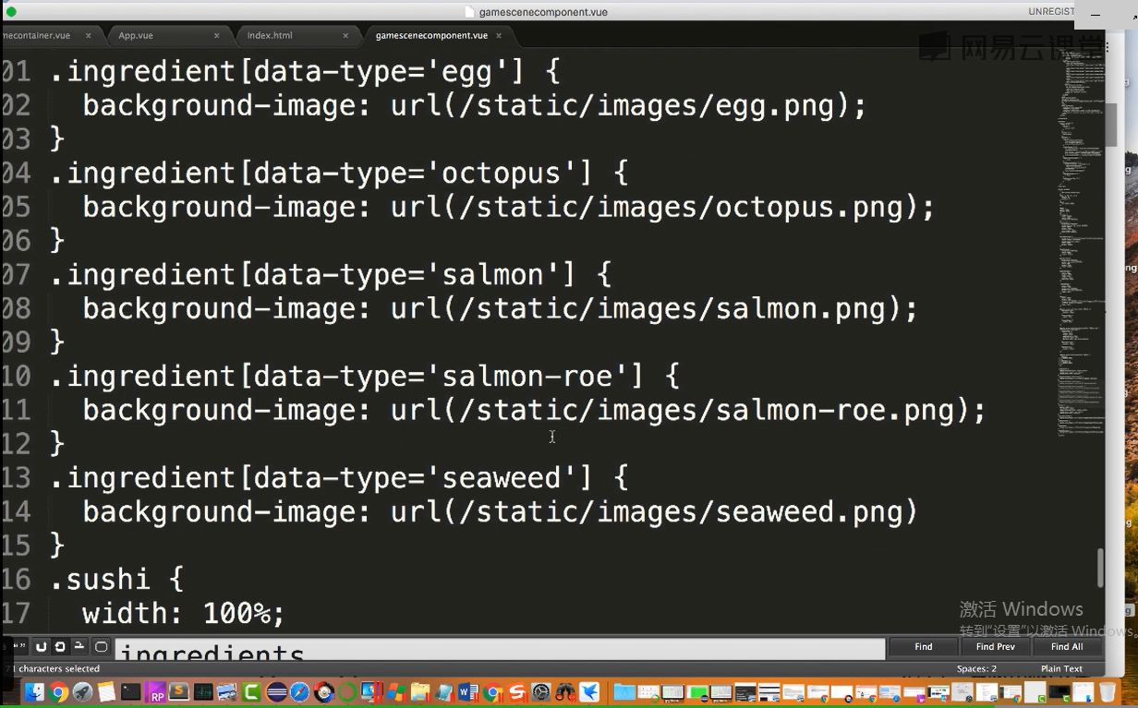Click the 'width: 100%;' line
Viewport: 1138px width, 708px height.
[x=184, y=613]
